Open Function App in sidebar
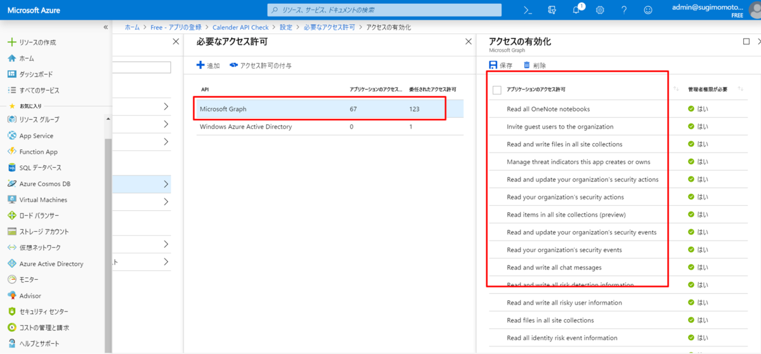 32,151
